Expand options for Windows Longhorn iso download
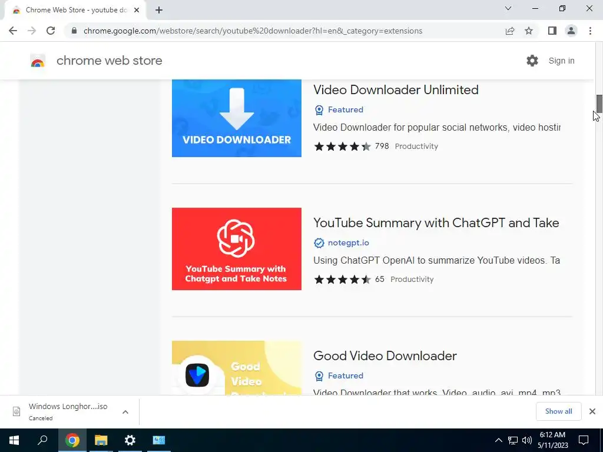This screenshot has width=603, height=452. pos(125,412)
